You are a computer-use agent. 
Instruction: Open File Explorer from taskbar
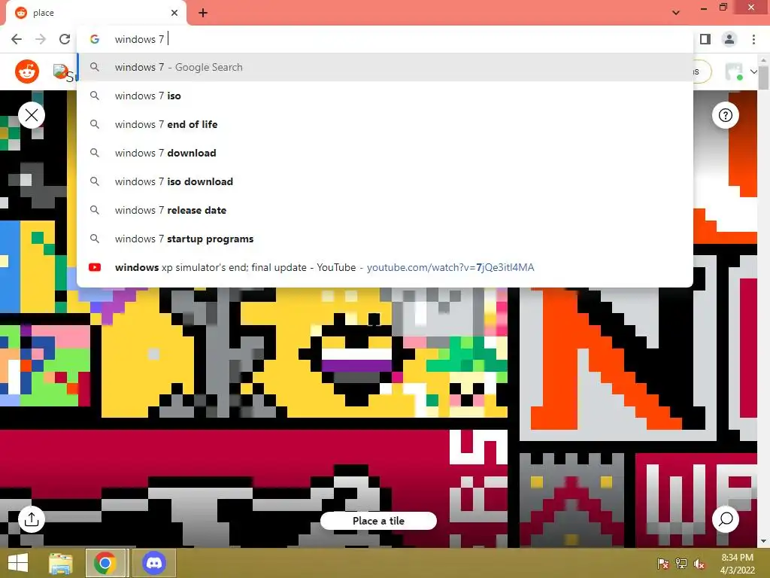pos(61,563)
